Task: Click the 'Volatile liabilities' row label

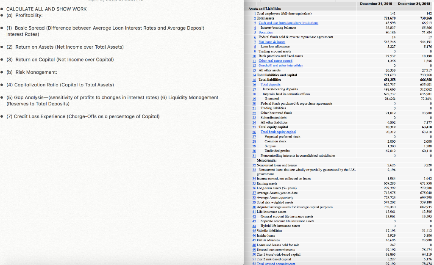Action: 269,230
